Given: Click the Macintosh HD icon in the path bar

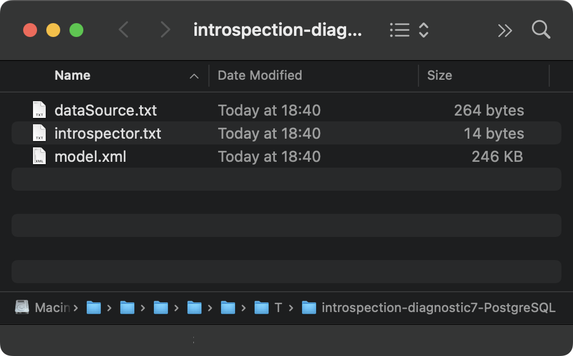Looking at the screenshot, I should [22, 307].
